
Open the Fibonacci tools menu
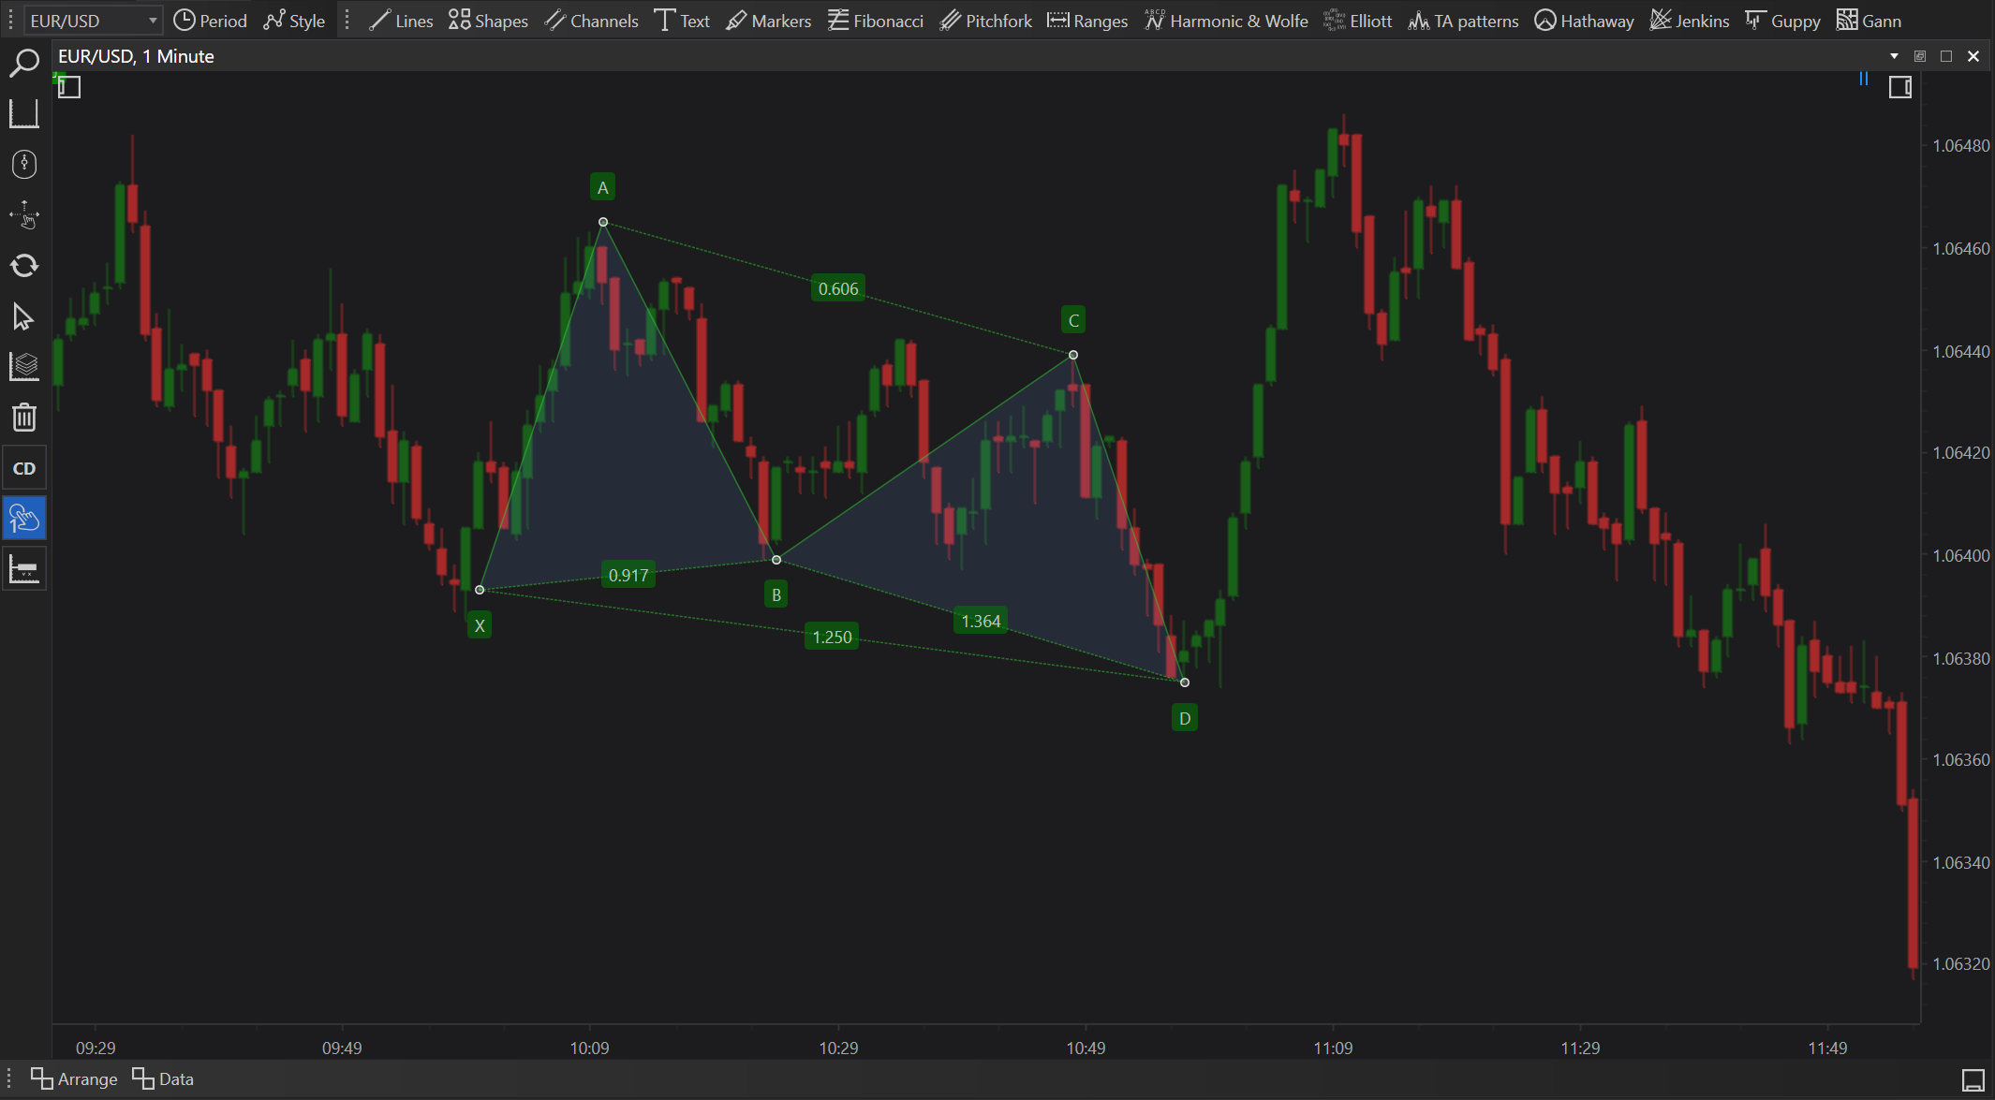[x=876, y=21]
